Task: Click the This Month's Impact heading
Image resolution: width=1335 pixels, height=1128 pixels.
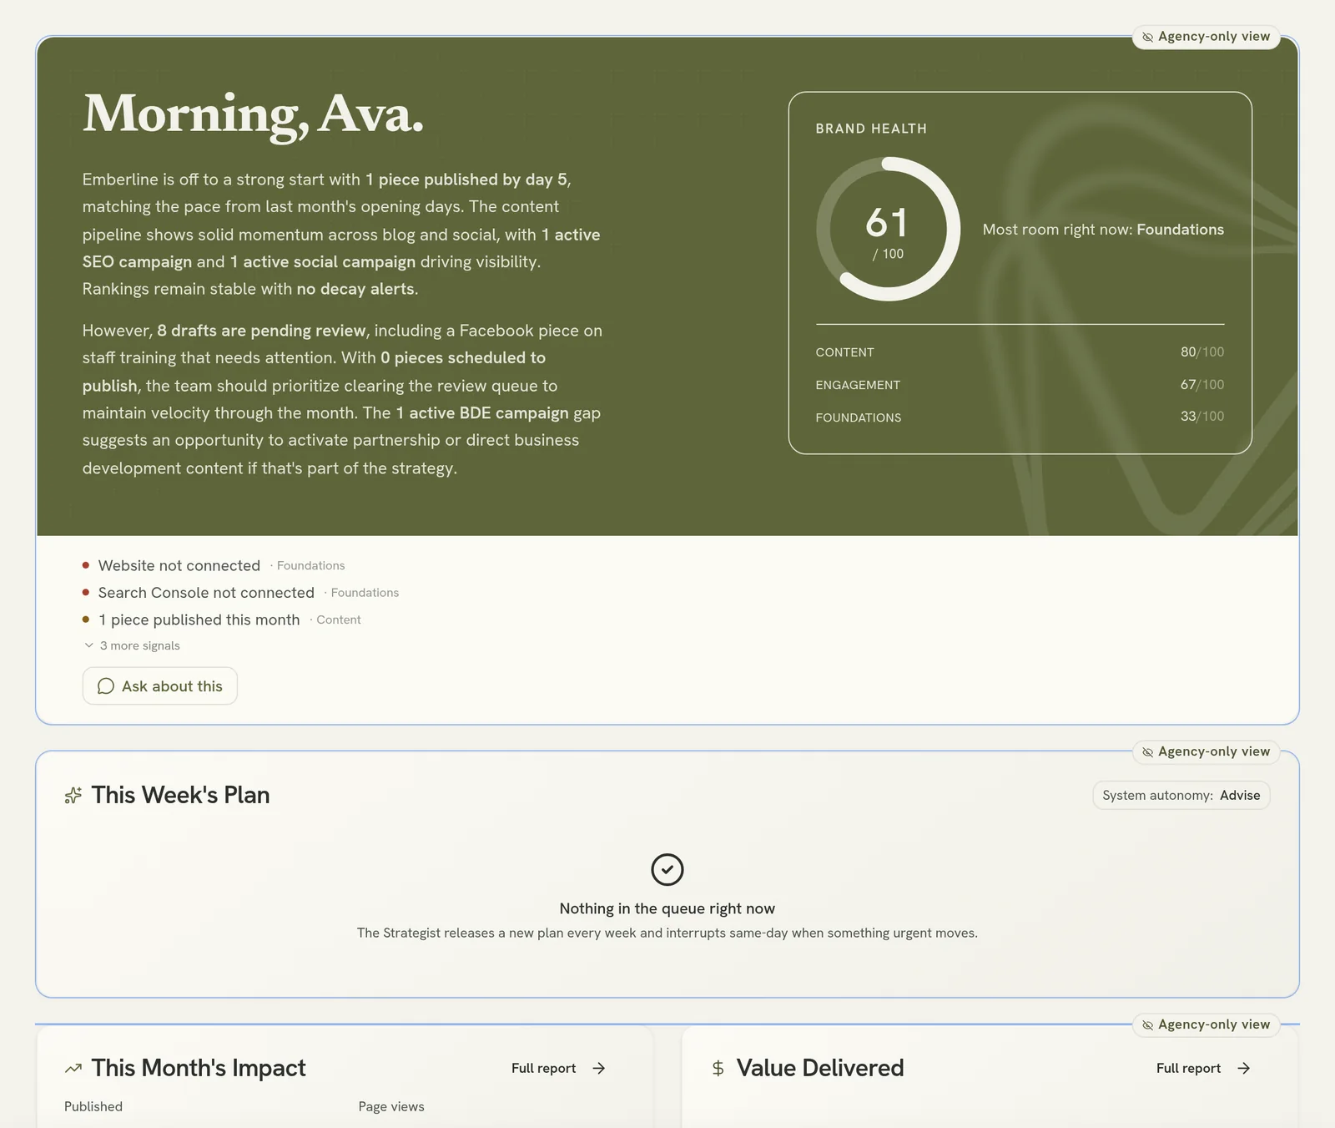Action: click(x=199, y=1068)
